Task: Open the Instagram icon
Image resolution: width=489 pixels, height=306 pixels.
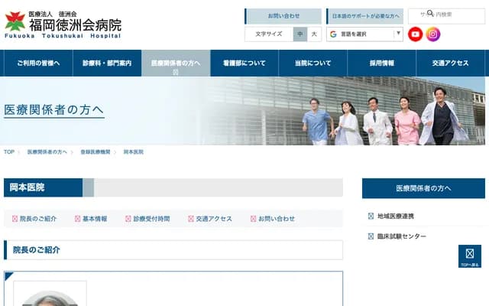Action: pyautogui.click(x=433, y=34)
